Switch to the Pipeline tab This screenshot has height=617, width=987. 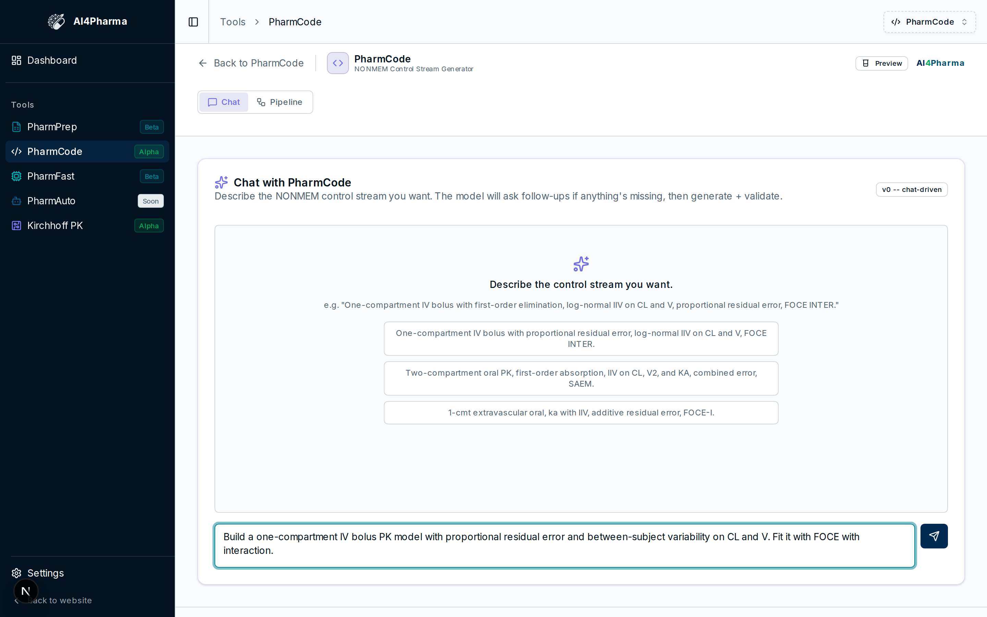[280, 102]
